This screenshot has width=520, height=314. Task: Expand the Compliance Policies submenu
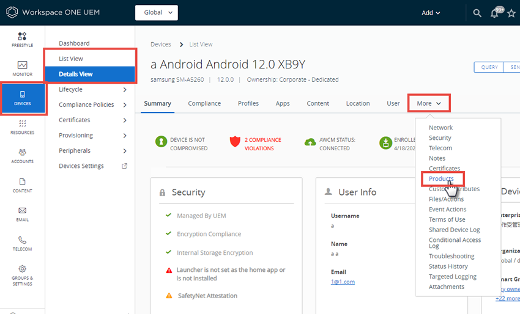(125, 105)
